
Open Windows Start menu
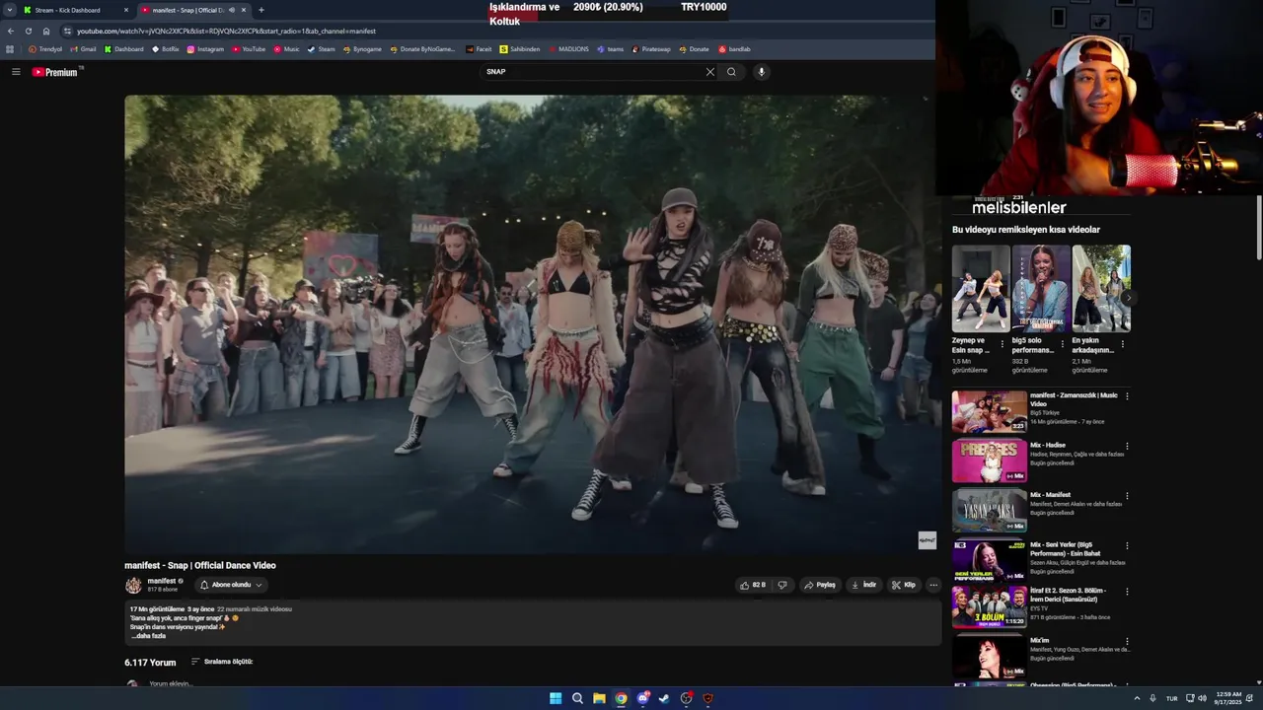(556, 698)
